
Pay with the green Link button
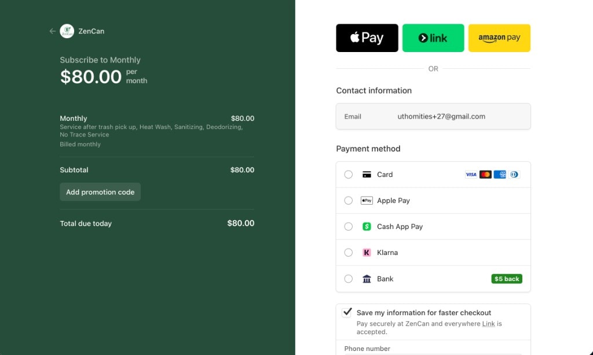433,38
